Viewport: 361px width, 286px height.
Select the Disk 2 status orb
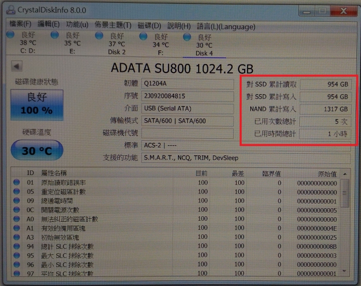tap(99, 36)
